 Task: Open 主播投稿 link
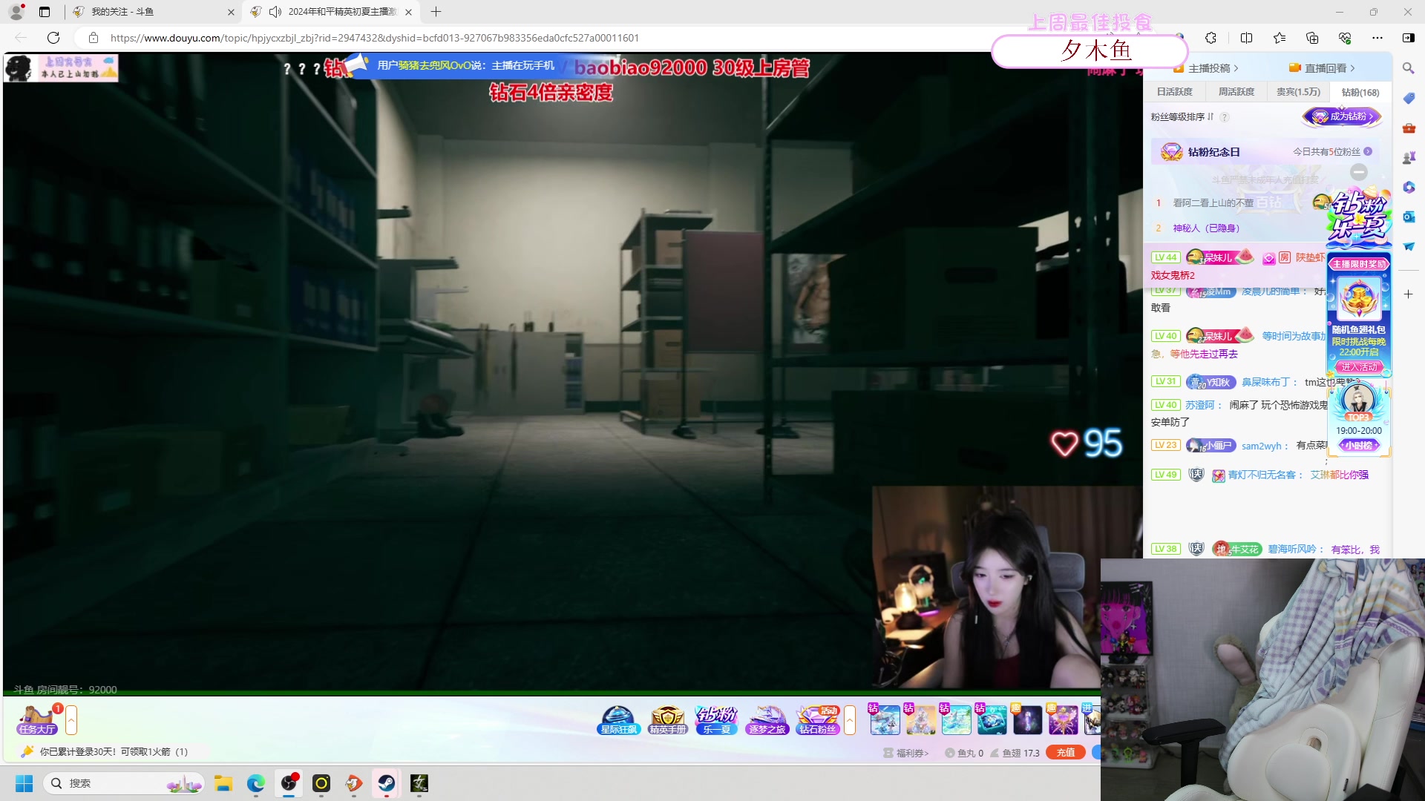click(x=1208, y=68)
